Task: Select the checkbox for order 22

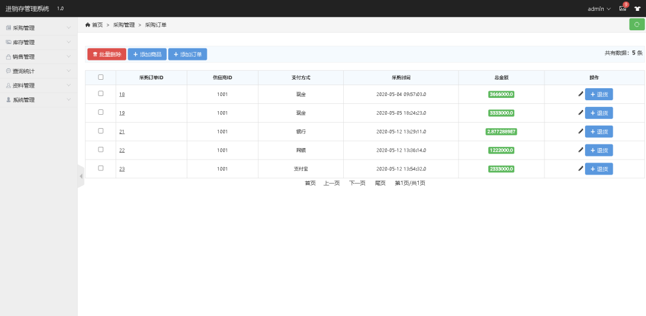Action: click(101, 150)
